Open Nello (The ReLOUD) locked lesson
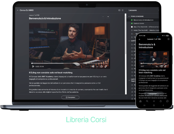Screen dimensions: 174x134 tap(146, 30)
